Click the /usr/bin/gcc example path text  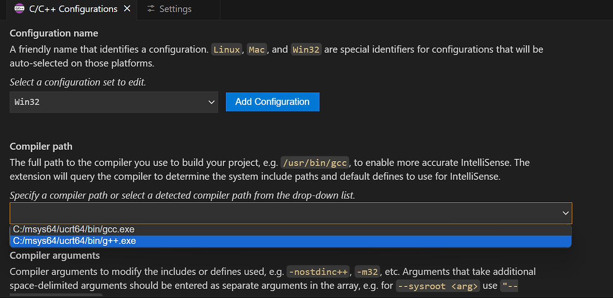pos(315,163)
